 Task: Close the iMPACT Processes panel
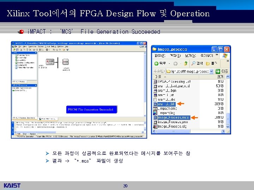click(36, 85)
